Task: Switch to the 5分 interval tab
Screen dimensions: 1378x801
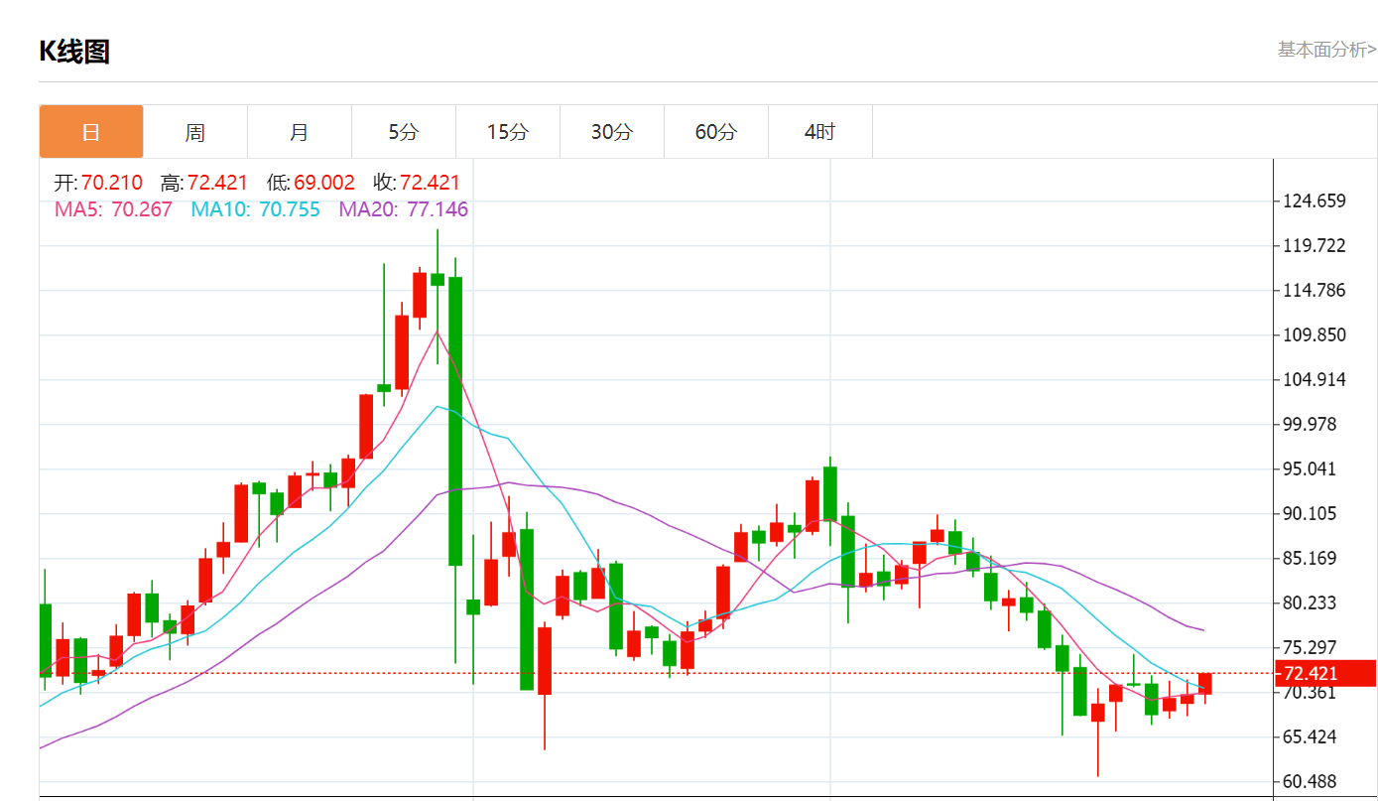Action: pyautogui.click(x=404, y=132)
